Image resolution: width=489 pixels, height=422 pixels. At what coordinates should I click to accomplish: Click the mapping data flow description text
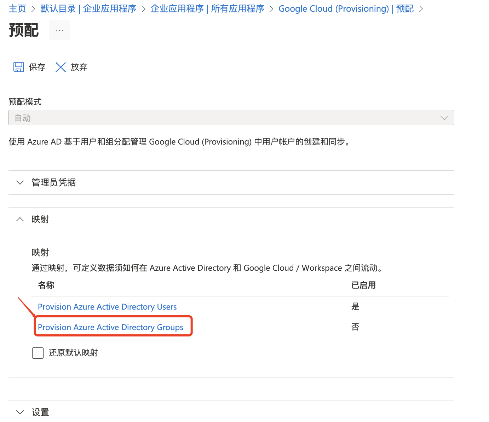(208, 268)
